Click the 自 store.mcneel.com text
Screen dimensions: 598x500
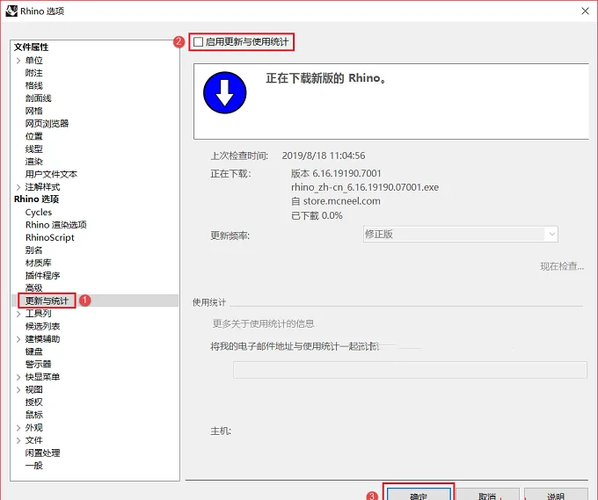[x=336, y=201]
